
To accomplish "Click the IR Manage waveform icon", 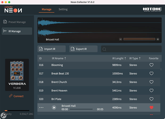I will pos(5,31).
